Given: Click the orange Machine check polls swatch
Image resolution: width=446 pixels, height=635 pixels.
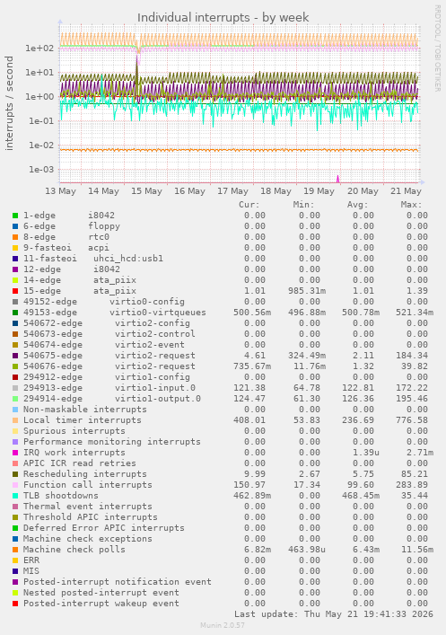Looking at the screenshot, I should click(x=15, y=550).
